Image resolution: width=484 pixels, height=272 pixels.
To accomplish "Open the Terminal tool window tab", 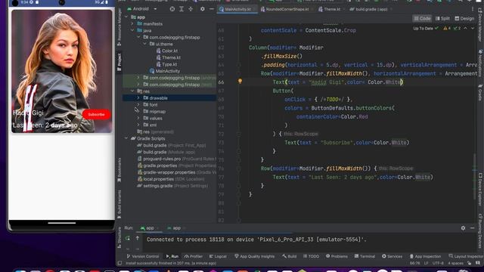I will point(365,256).
